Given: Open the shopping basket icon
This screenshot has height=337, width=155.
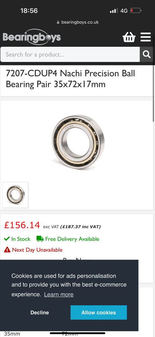Looking at the screenshot, I should (x=129, y=37).
